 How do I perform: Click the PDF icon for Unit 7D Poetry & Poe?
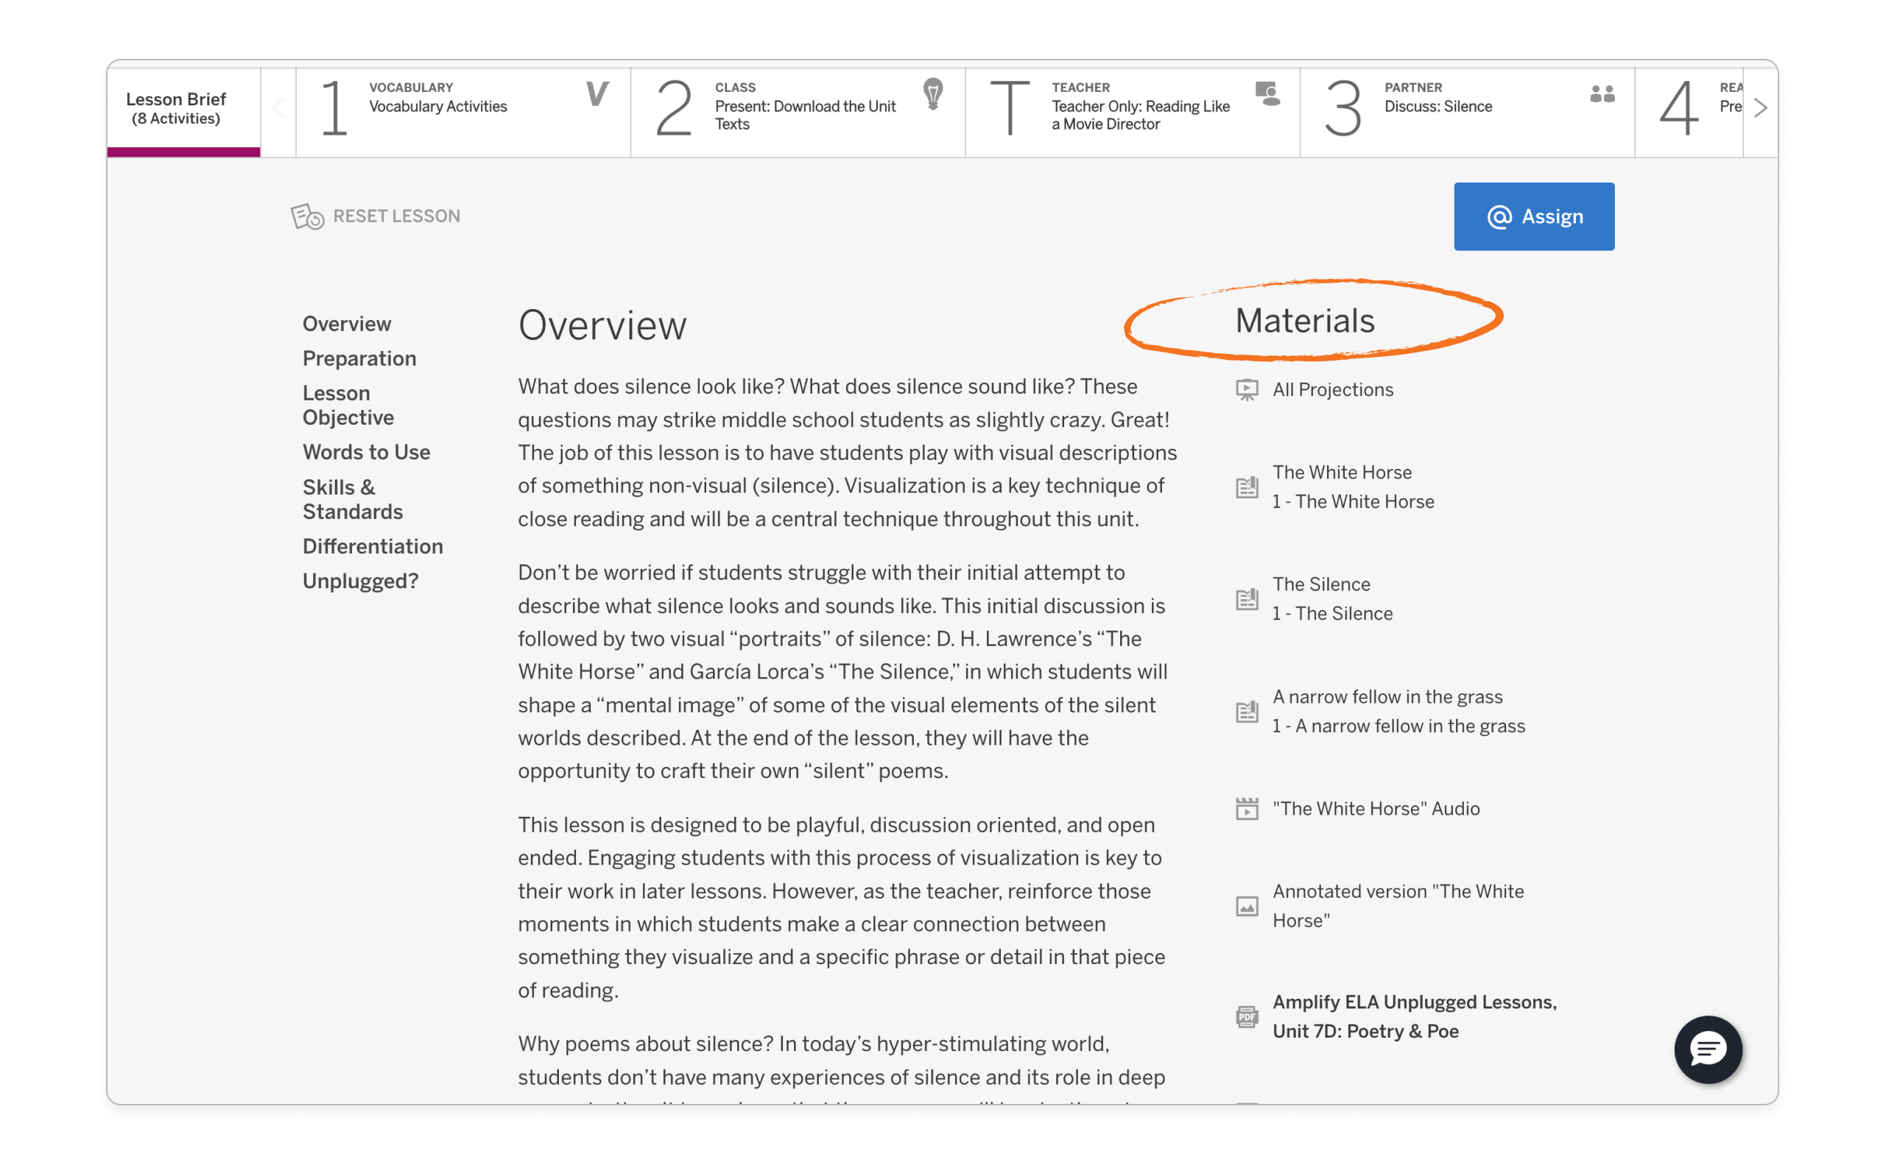[1247, 1016]
